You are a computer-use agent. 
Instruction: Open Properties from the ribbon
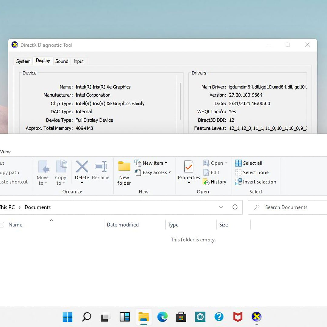click(x=189, y=167)
